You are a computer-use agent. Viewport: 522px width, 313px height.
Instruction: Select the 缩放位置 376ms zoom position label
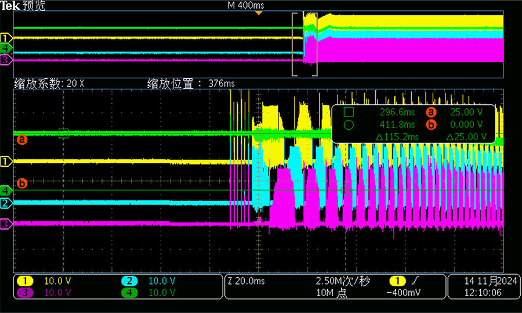point(191,83)
